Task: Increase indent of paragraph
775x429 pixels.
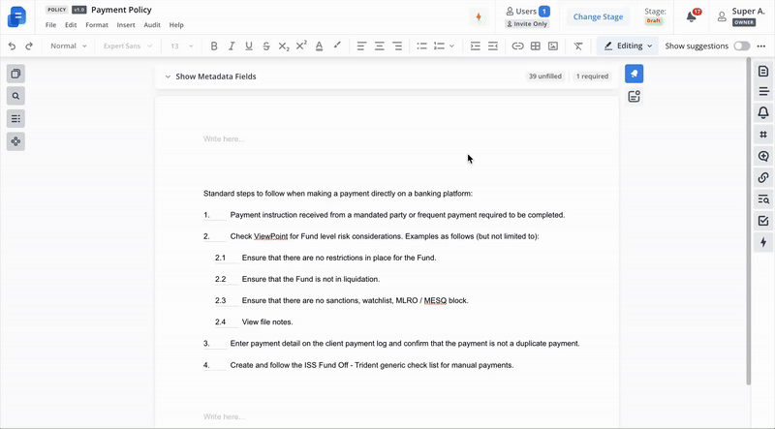Action: coord(475,46)
